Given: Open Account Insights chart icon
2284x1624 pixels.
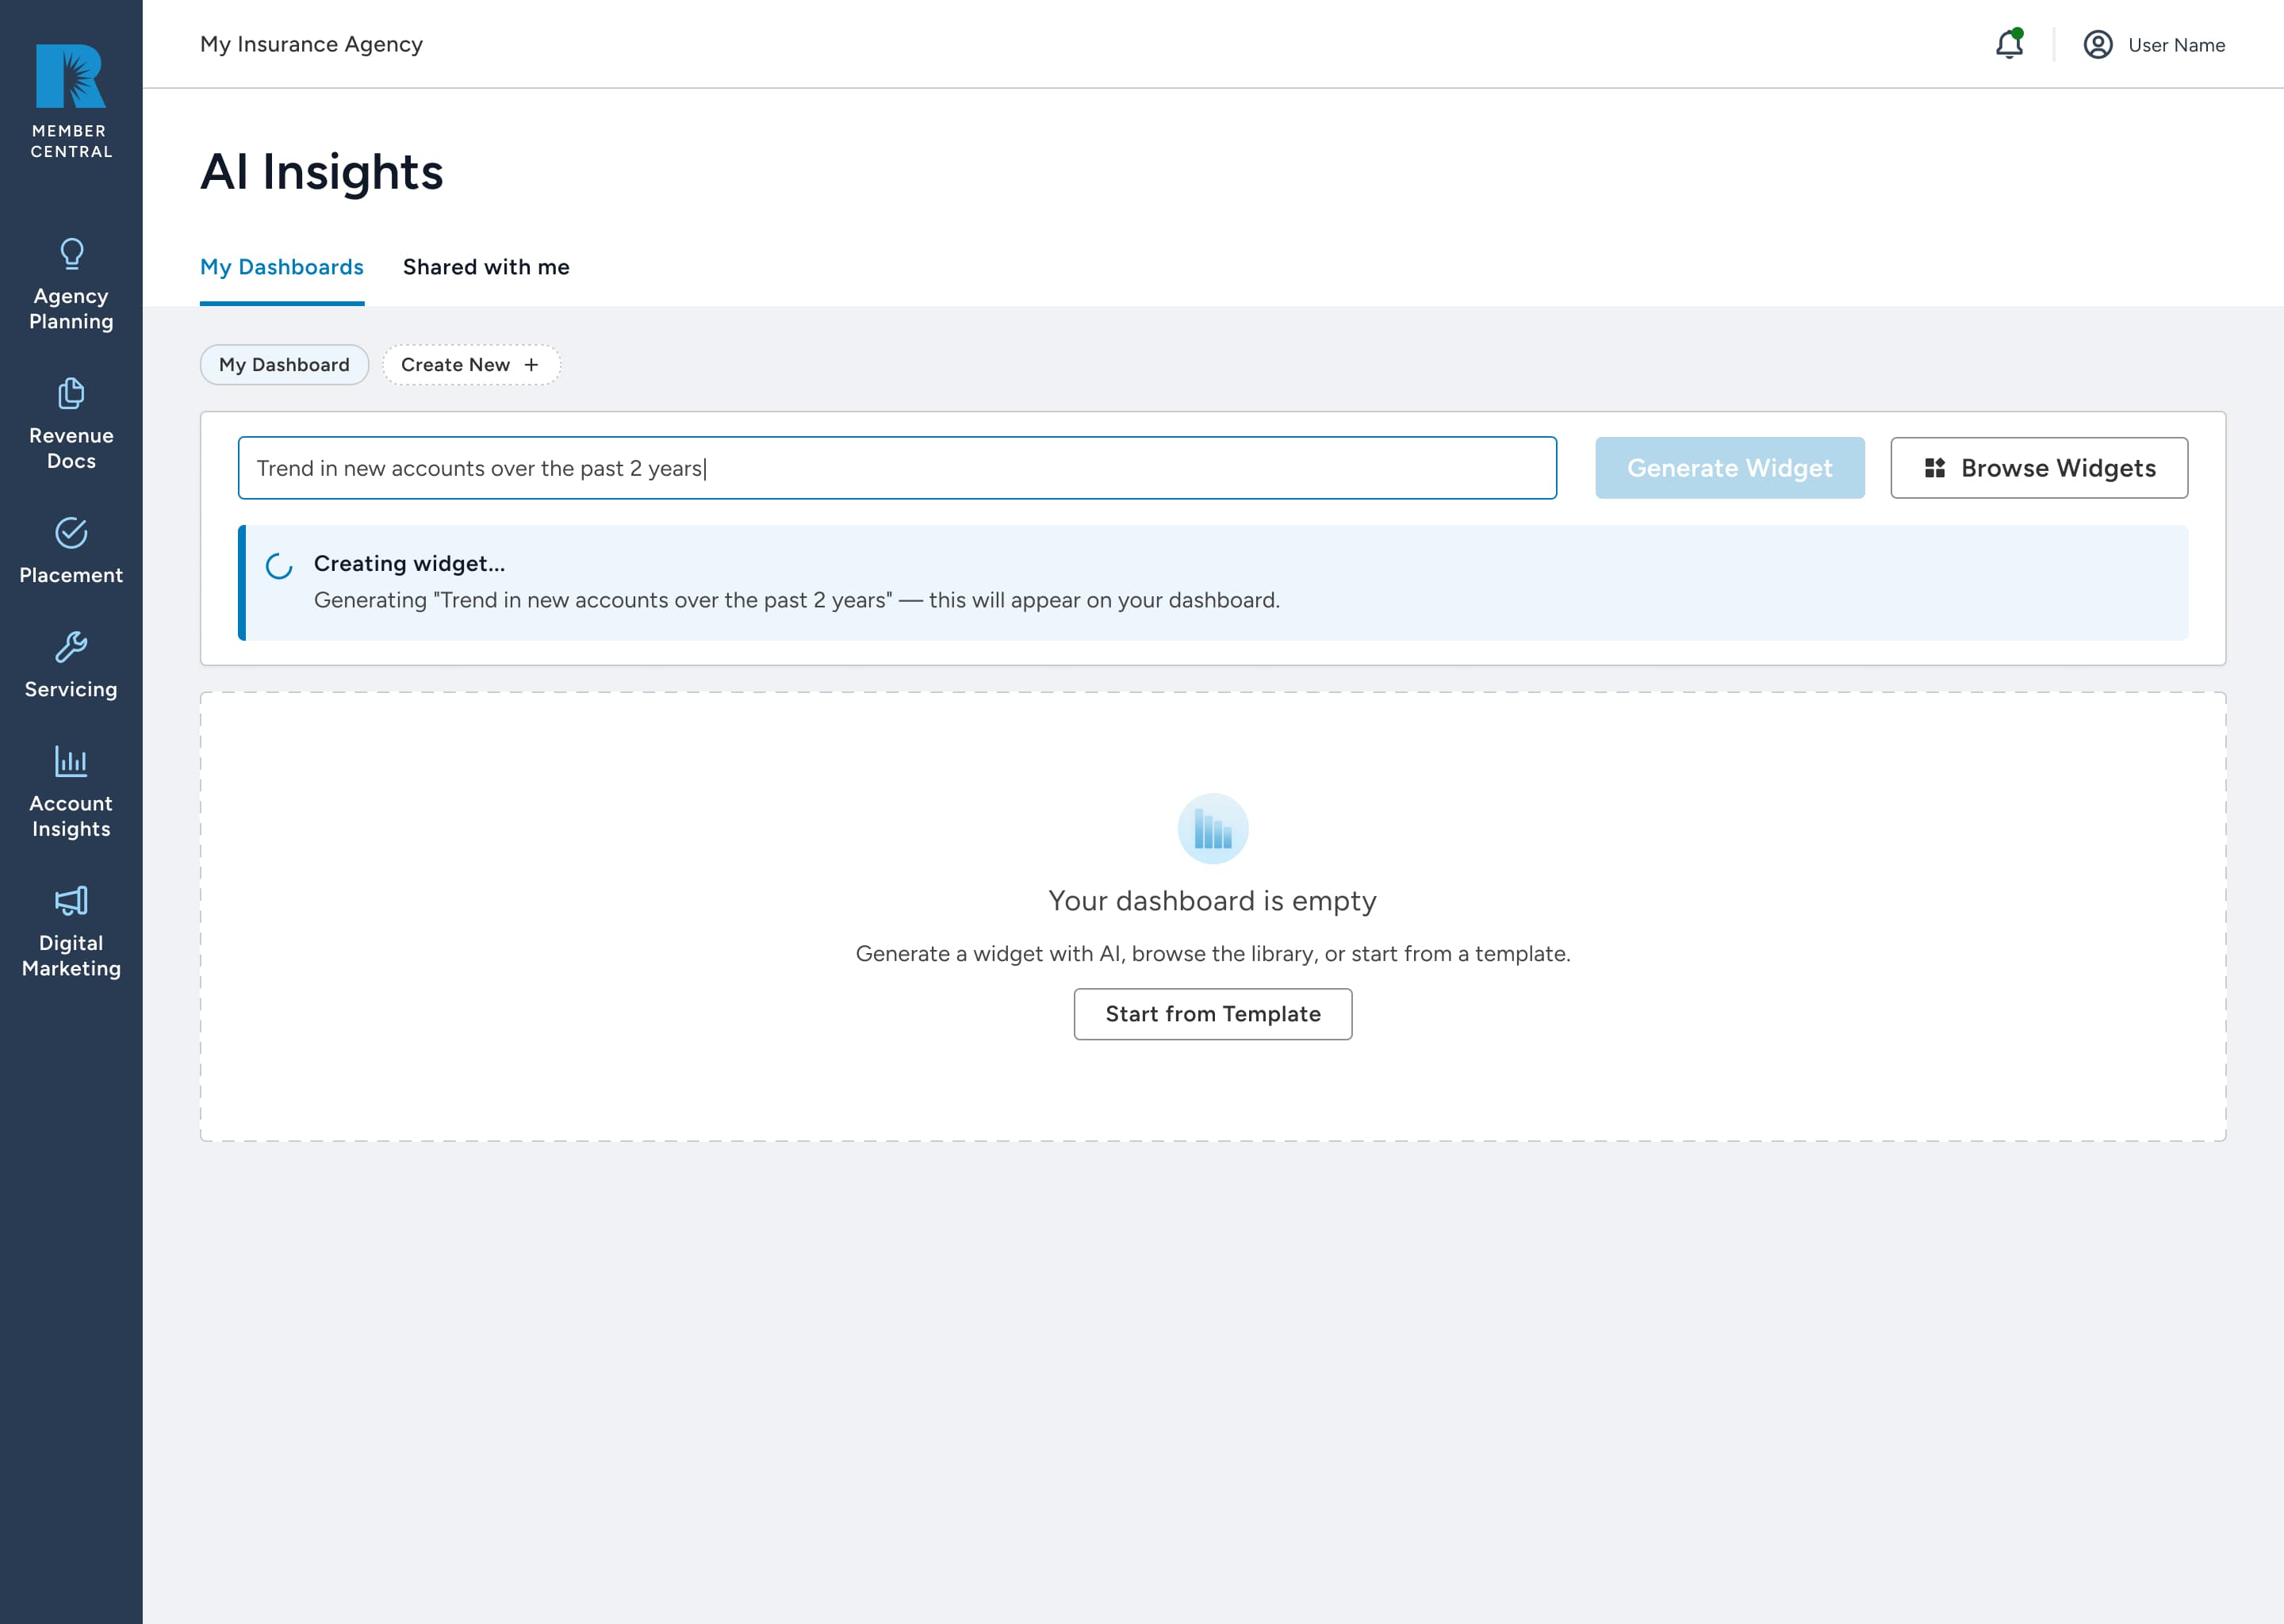Looking at the screenshot, I should tap(71, 761).
